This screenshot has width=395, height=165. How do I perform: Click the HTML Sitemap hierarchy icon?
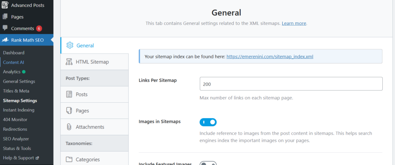click(69, 62)
